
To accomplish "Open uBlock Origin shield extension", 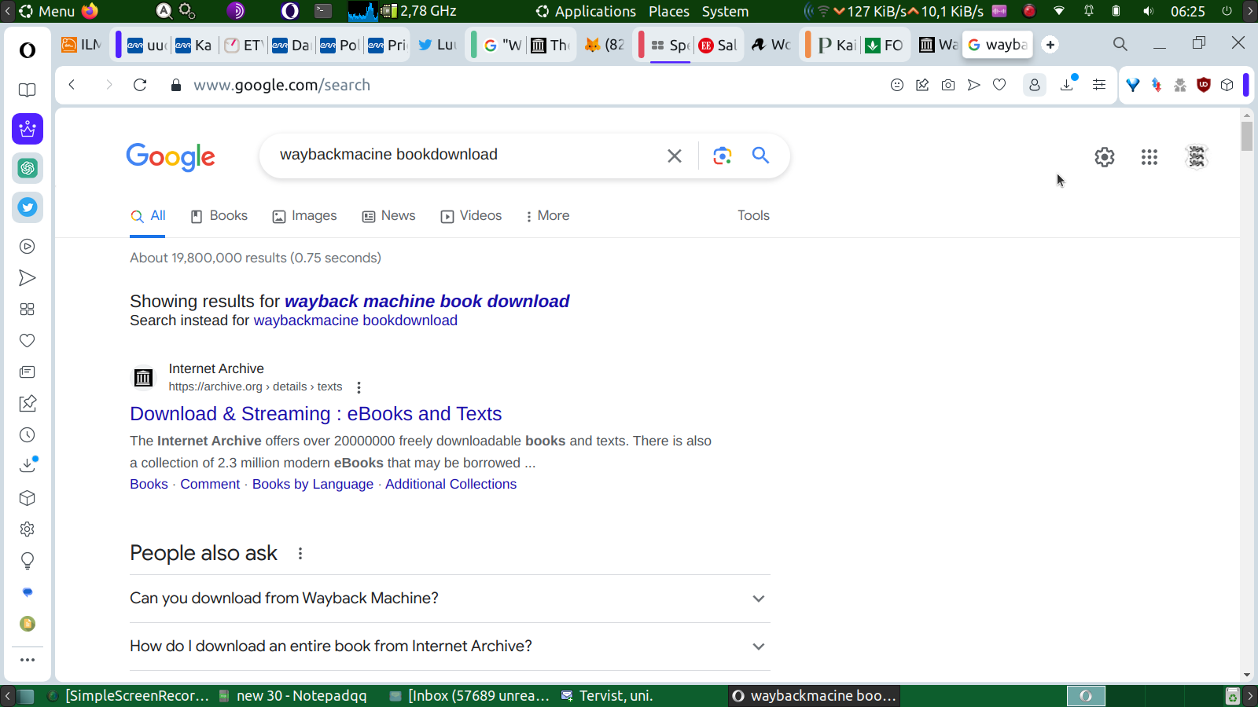I will [x=1203, y=85].
